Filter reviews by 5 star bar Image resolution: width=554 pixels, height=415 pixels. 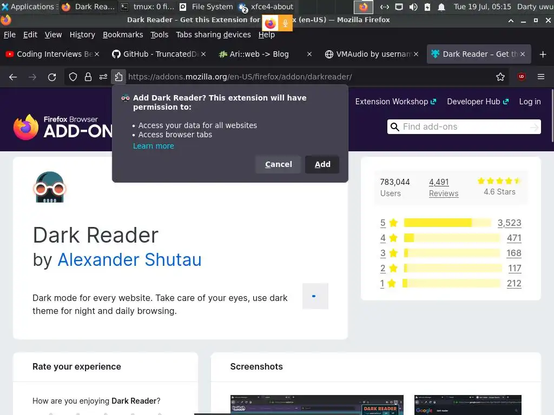point(447,223)
